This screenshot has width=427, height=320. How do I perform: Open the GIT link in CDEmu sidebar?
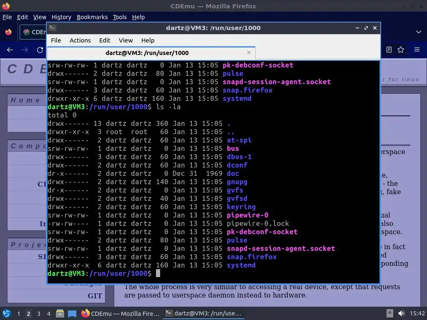95,296
